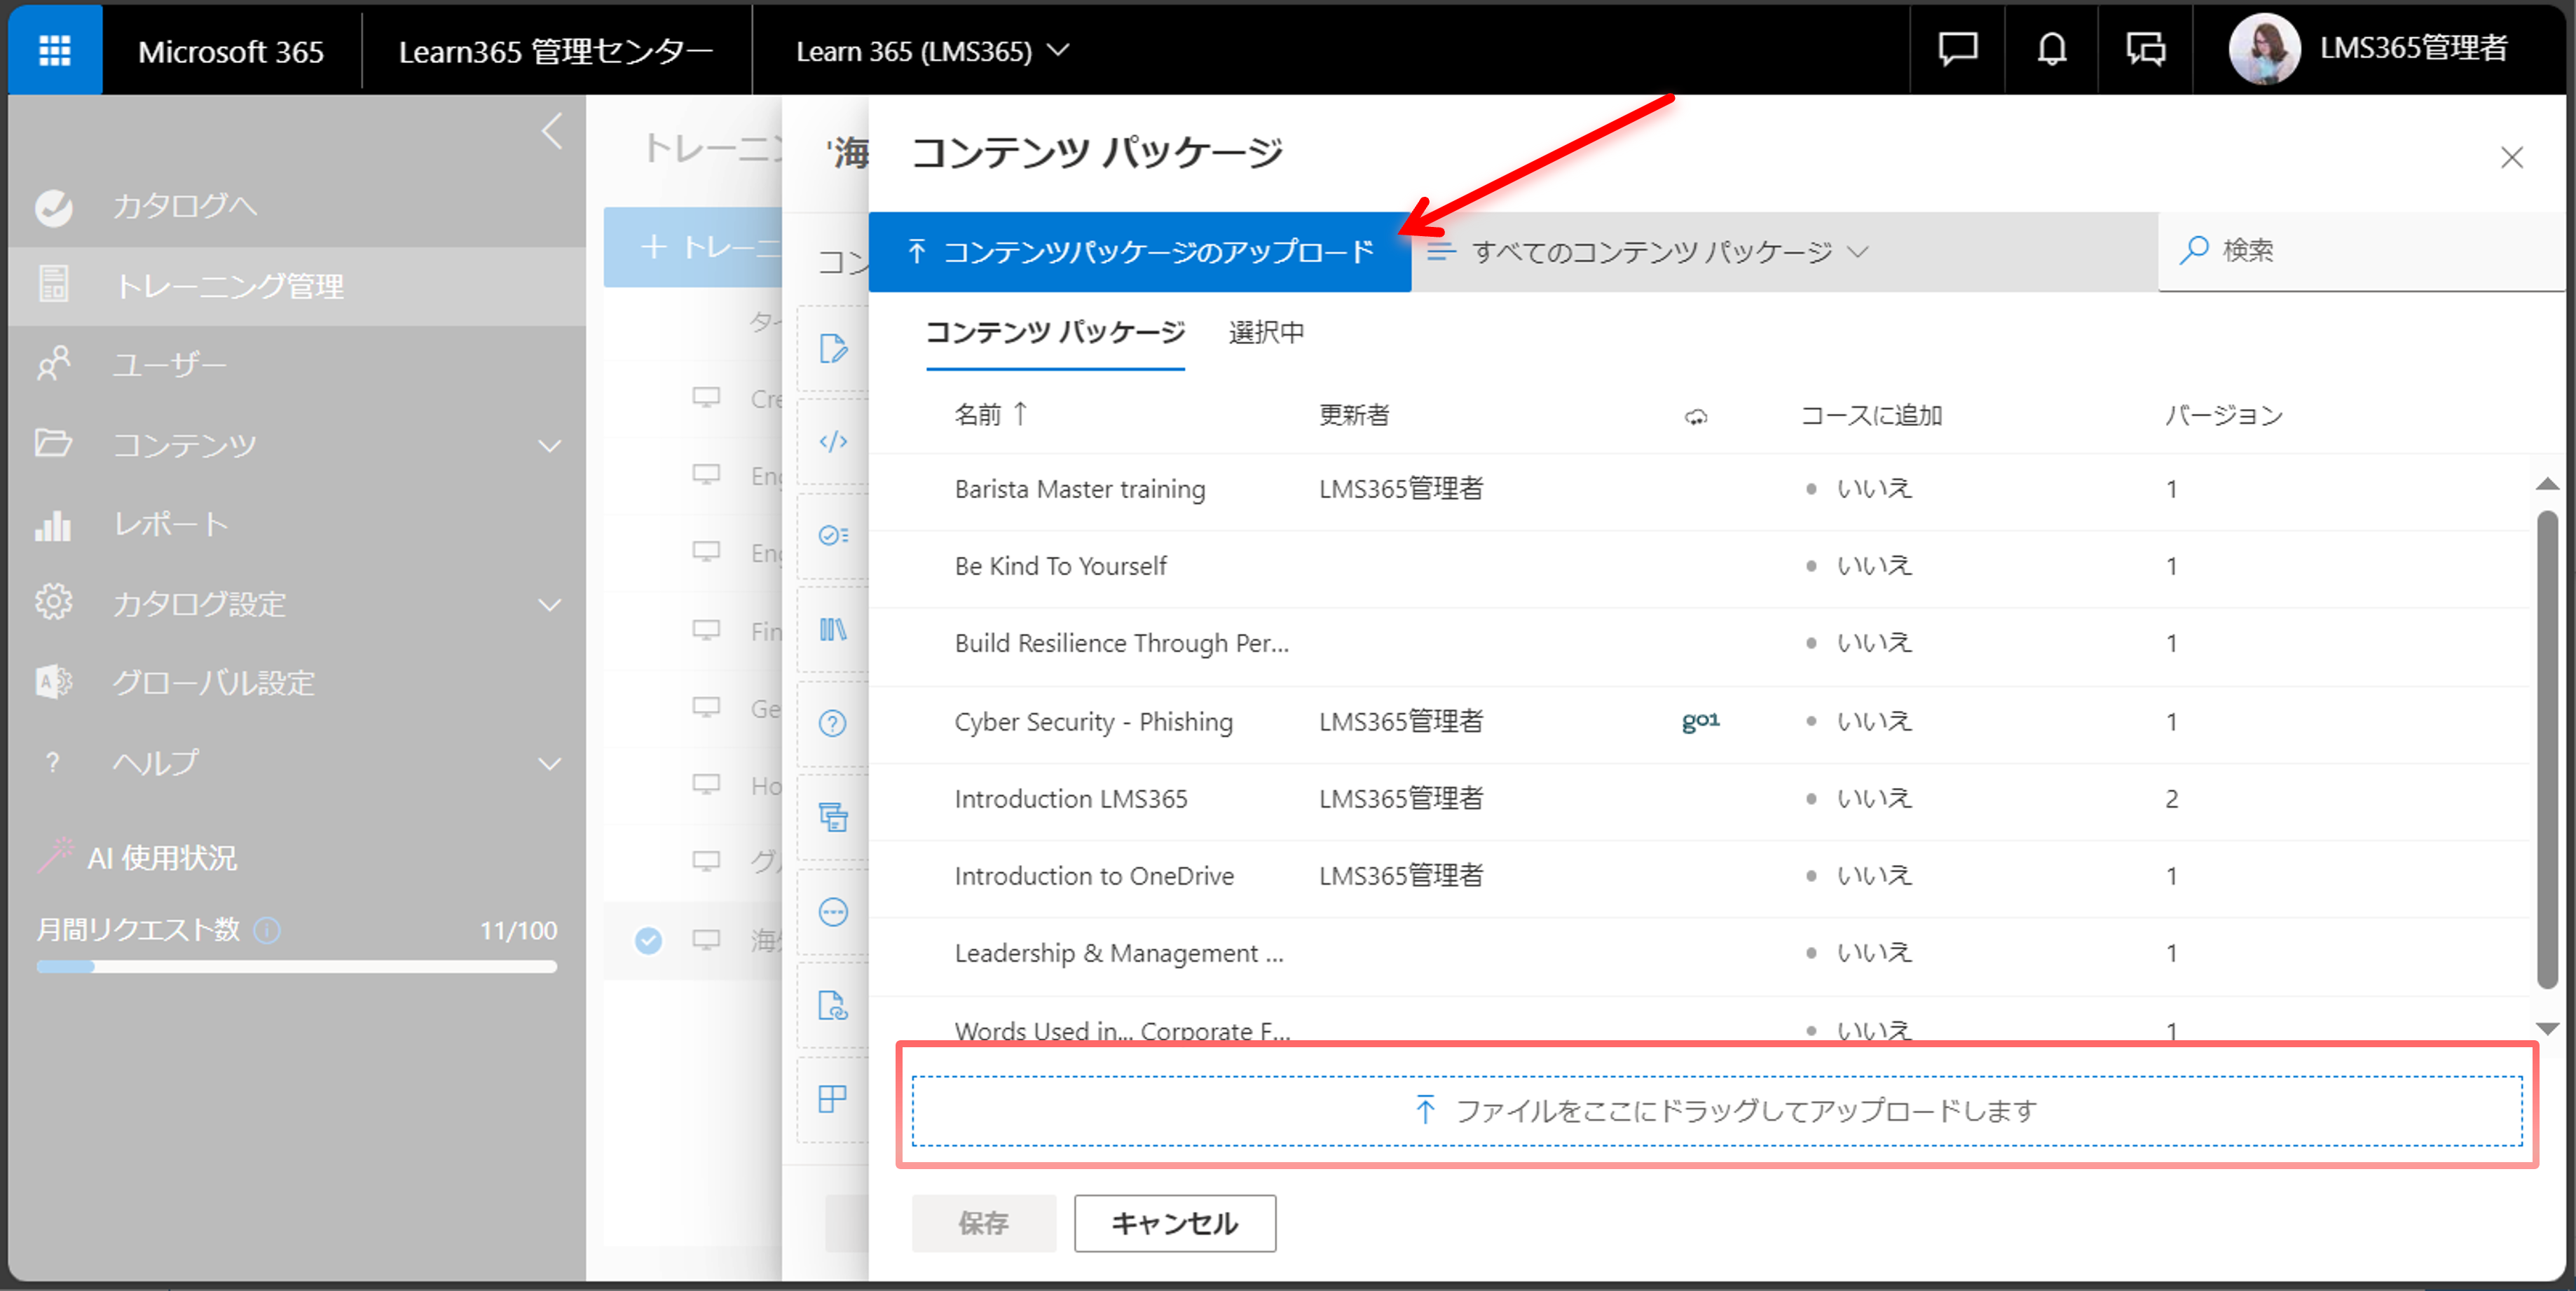Select the ellipsis circle icon in the content strip
The height and width of the screenshot is (1291, 2576).
coord(833,912)
